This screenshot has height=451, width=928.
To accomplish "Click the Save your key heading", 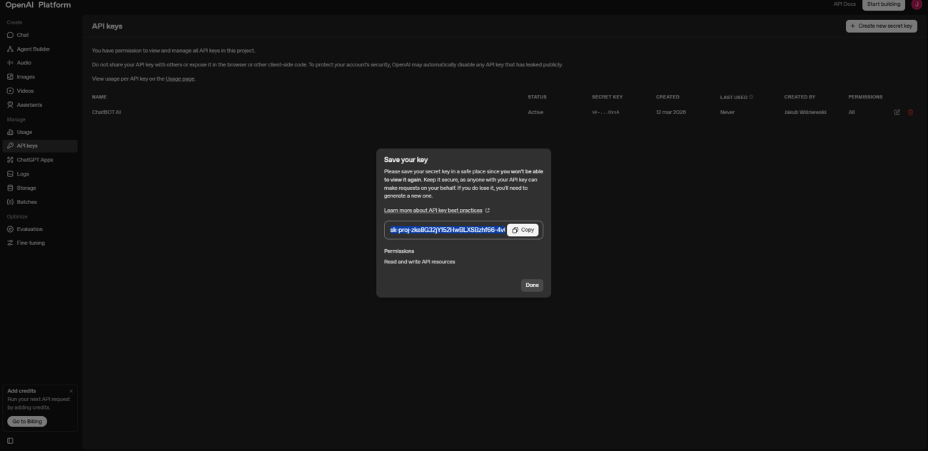I will click(405, 160).
